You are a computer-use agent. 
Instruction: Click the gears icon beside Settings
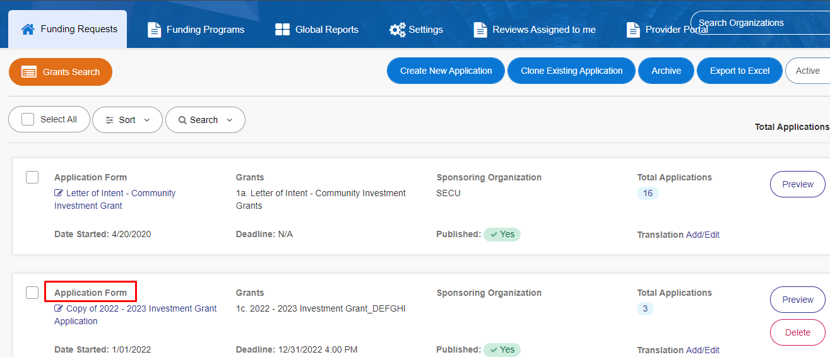[x=397, y=30]
